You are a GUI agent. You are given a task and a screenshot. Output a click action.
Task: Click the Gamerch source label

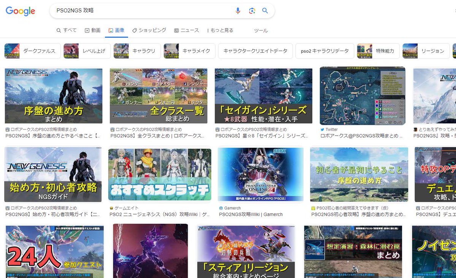232,208
